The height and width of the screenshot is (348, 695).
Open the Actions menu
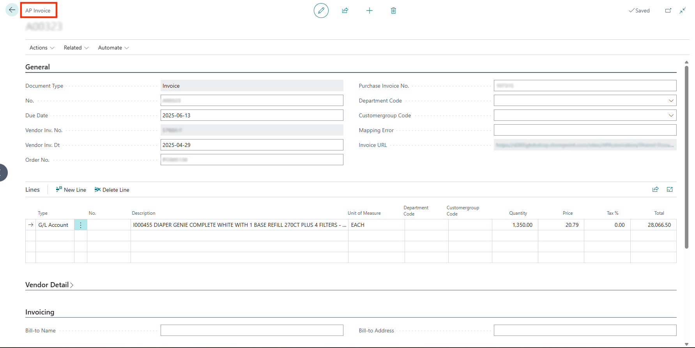(x=42, y=48)
